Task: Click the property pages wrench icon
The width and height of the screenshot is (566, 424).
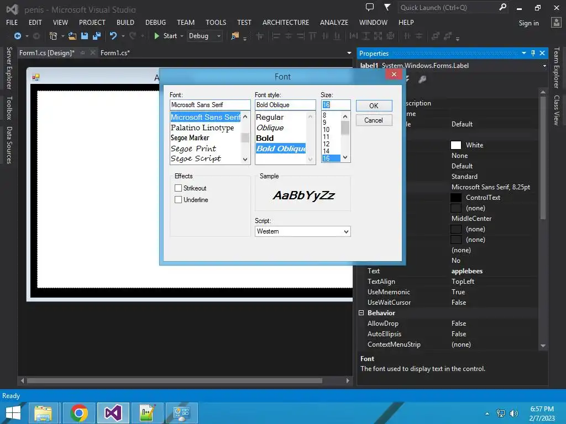Action: (x=422, y=79)
